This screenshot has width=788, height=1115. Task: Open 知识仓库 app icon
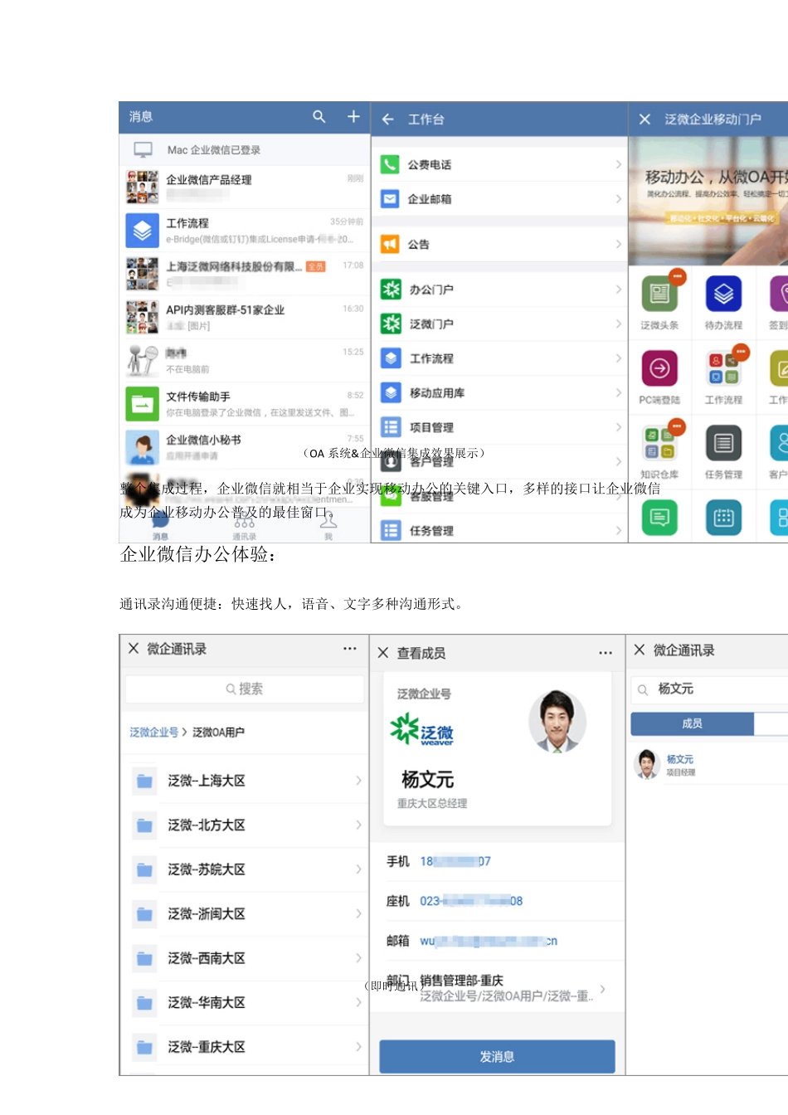click(x=660, y=443)
